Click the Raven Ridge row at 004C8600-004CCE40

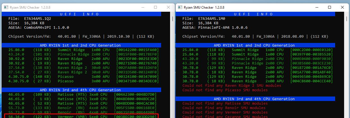click(258, 81)
